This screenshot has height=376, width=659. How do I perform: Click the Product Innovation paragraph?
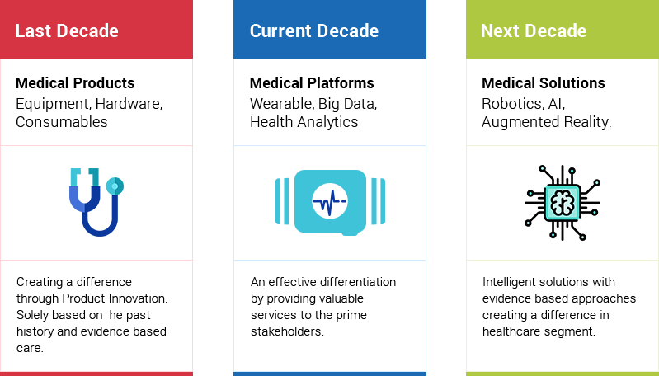tap(92, 315)
